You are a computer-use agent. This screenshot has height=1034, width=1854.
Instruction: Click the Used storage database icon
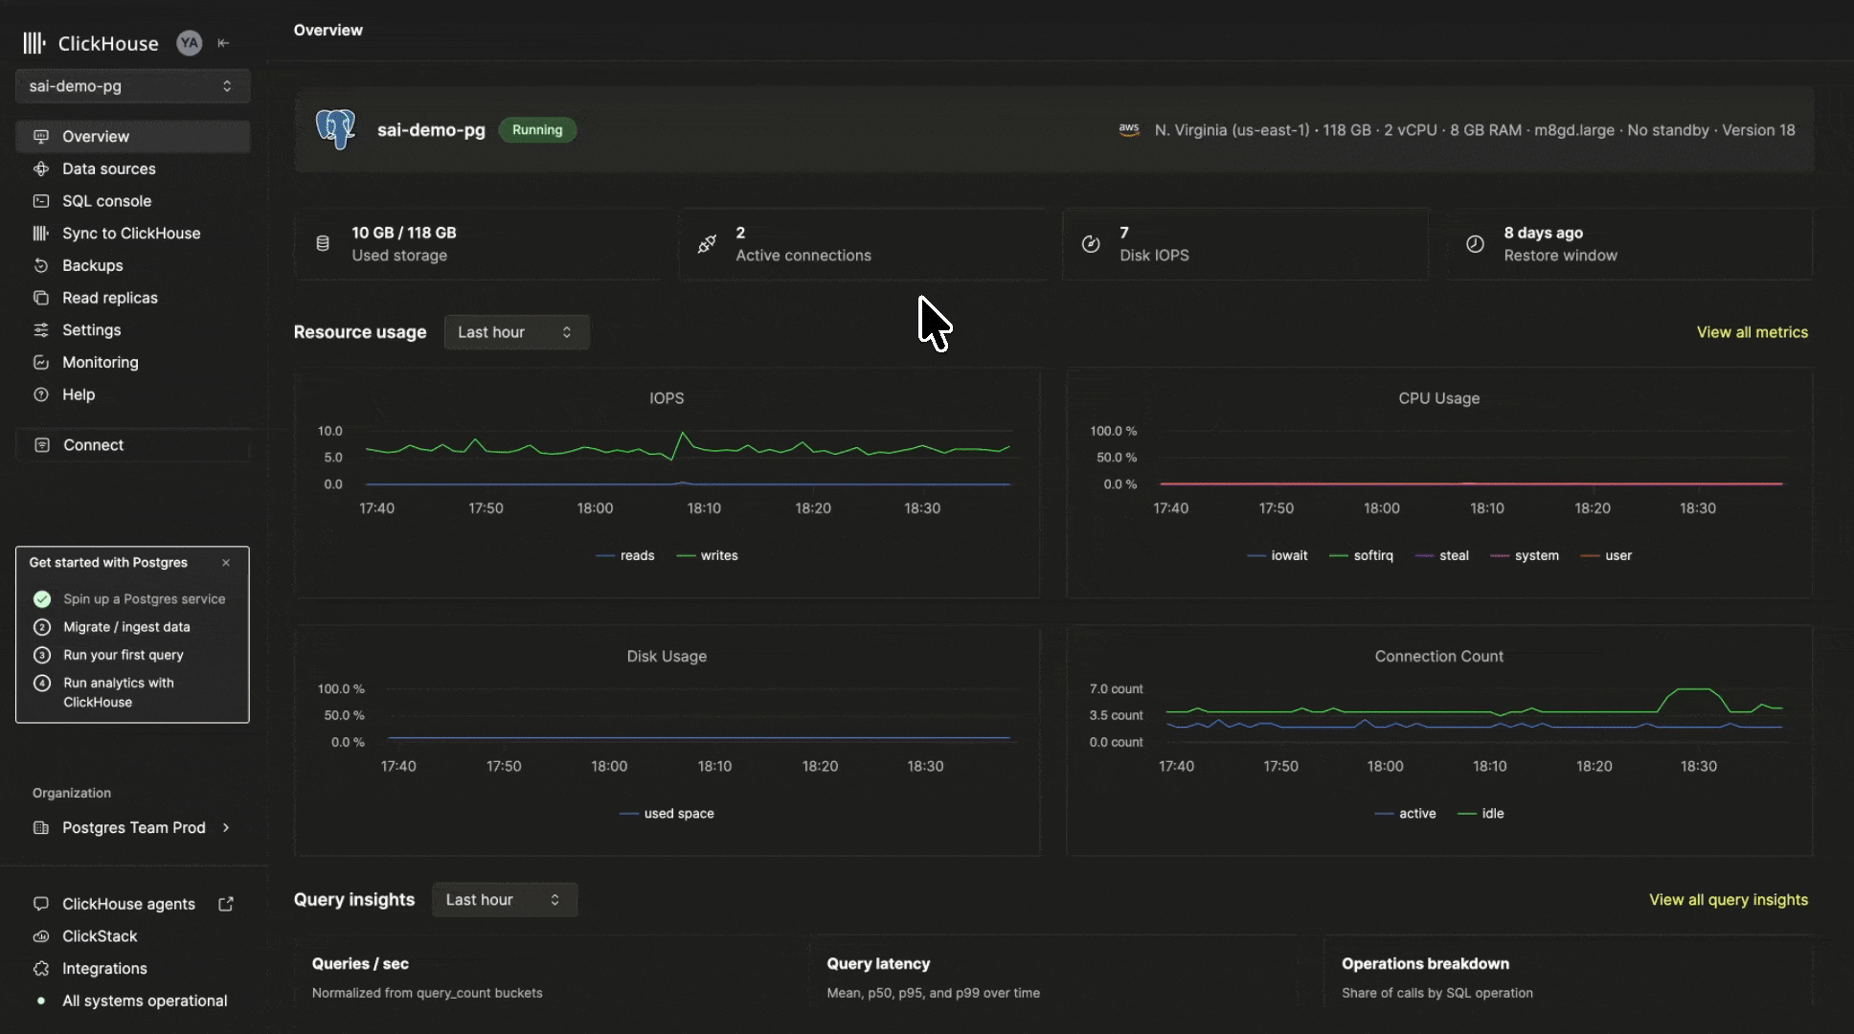click(323, 244)
